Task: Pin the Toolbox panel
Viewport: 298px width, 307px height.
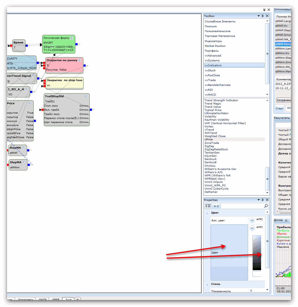Action: click(x=262, y=16)
